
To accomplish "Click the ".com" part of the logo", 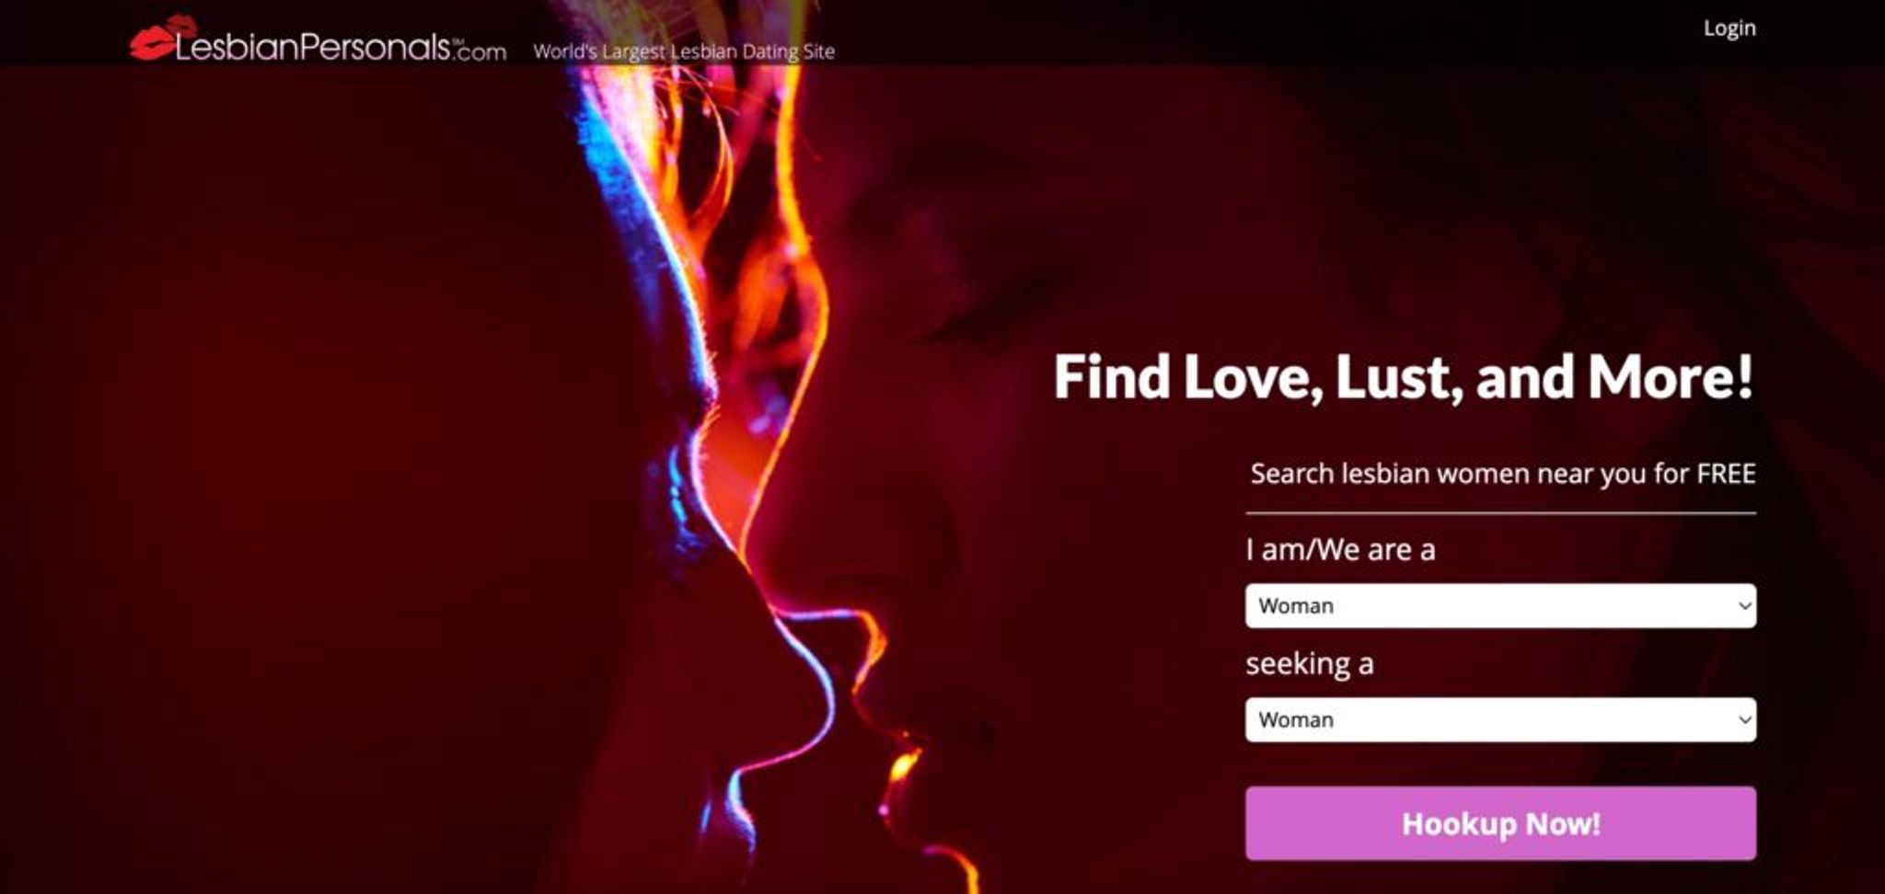I will click(478, 52).
